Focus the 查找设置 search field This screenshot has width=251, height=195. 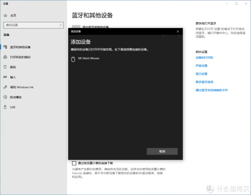pyautogui.click(x=34, y=25)
